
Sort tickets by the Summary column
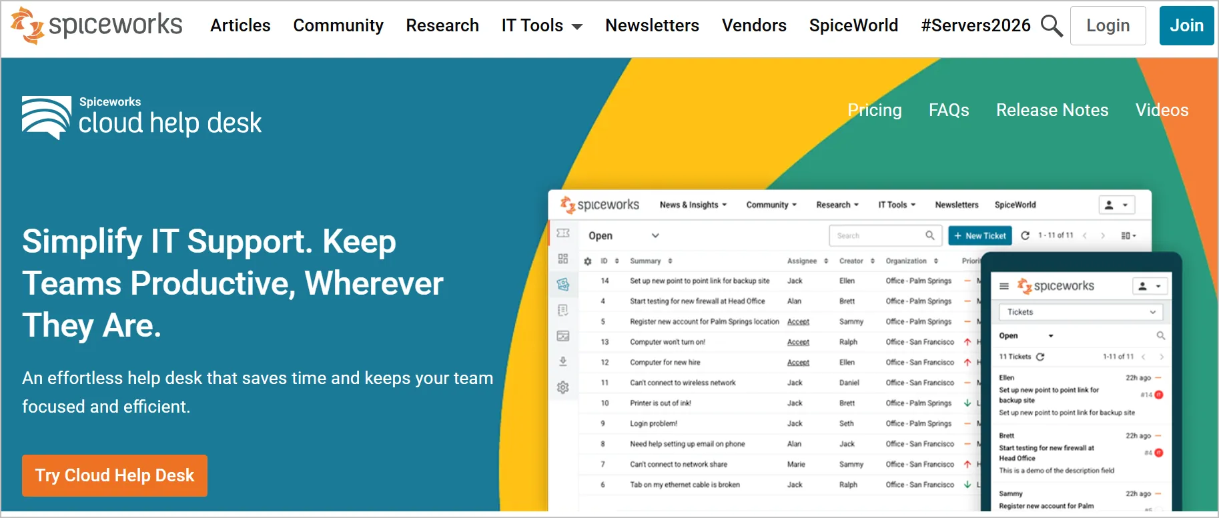click(x=651, y=261)
